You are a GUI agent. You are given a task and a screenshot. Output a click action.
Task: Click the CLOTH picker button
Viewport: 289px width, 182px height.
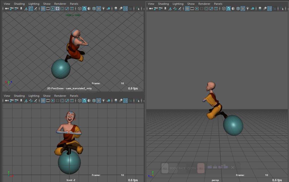coord(192,168)
